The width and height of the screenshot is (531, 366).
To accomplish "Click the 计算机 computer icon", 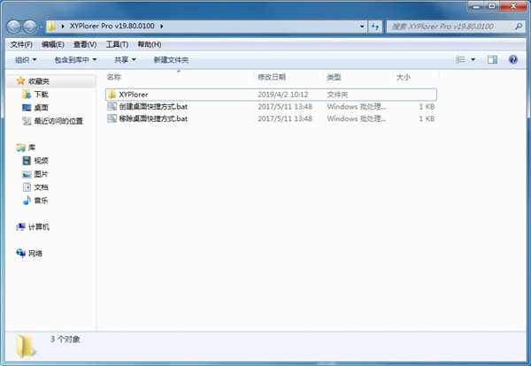I will point(20,227).
